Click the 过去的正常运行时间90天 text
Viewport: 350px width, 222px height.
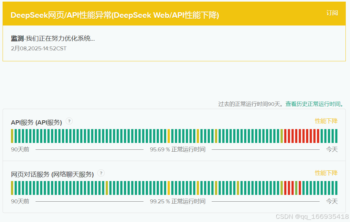pyautogui.click(x=250, y=104)
